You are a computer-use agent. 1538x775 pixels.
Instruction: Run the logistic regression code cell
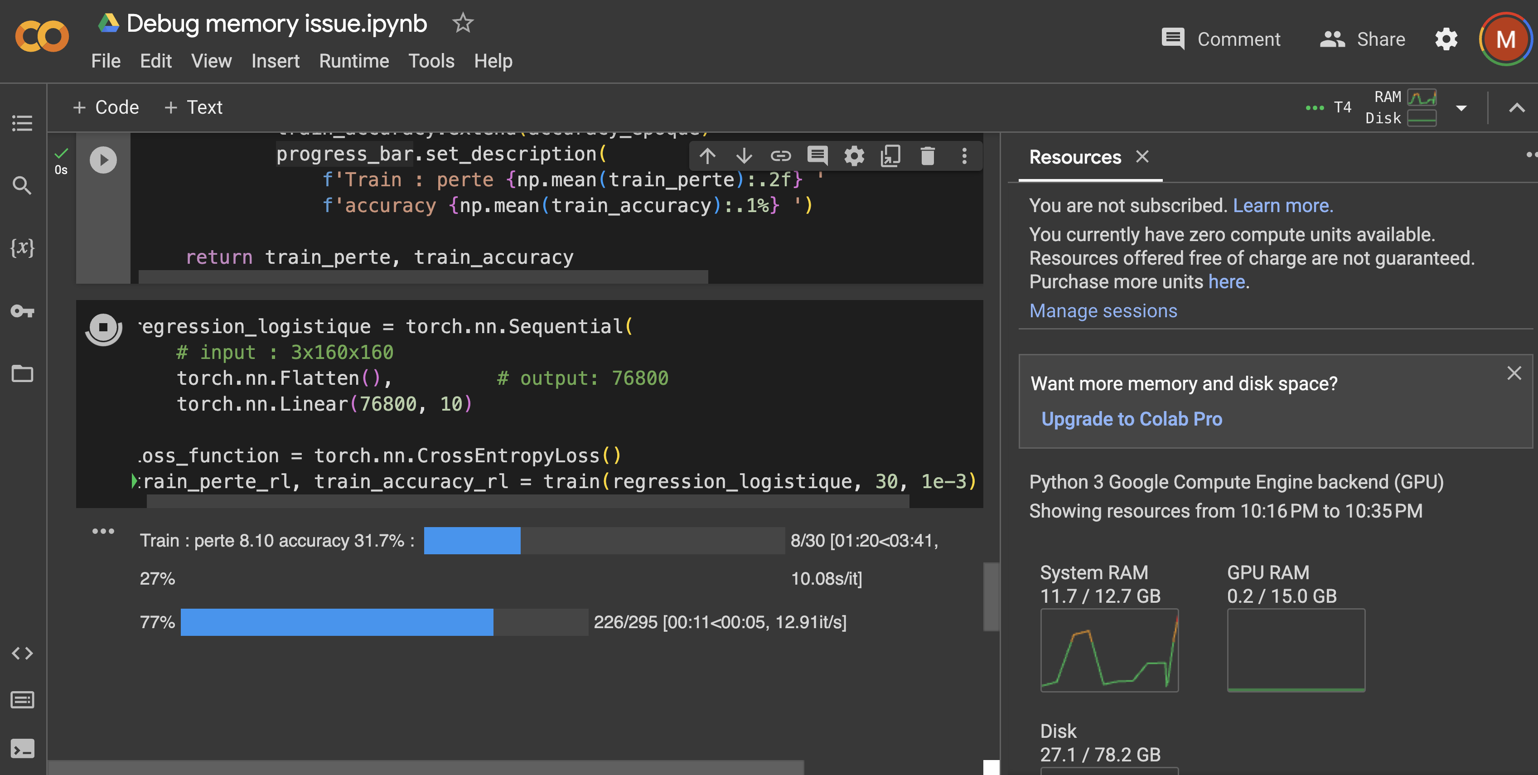tap(103, 328)
